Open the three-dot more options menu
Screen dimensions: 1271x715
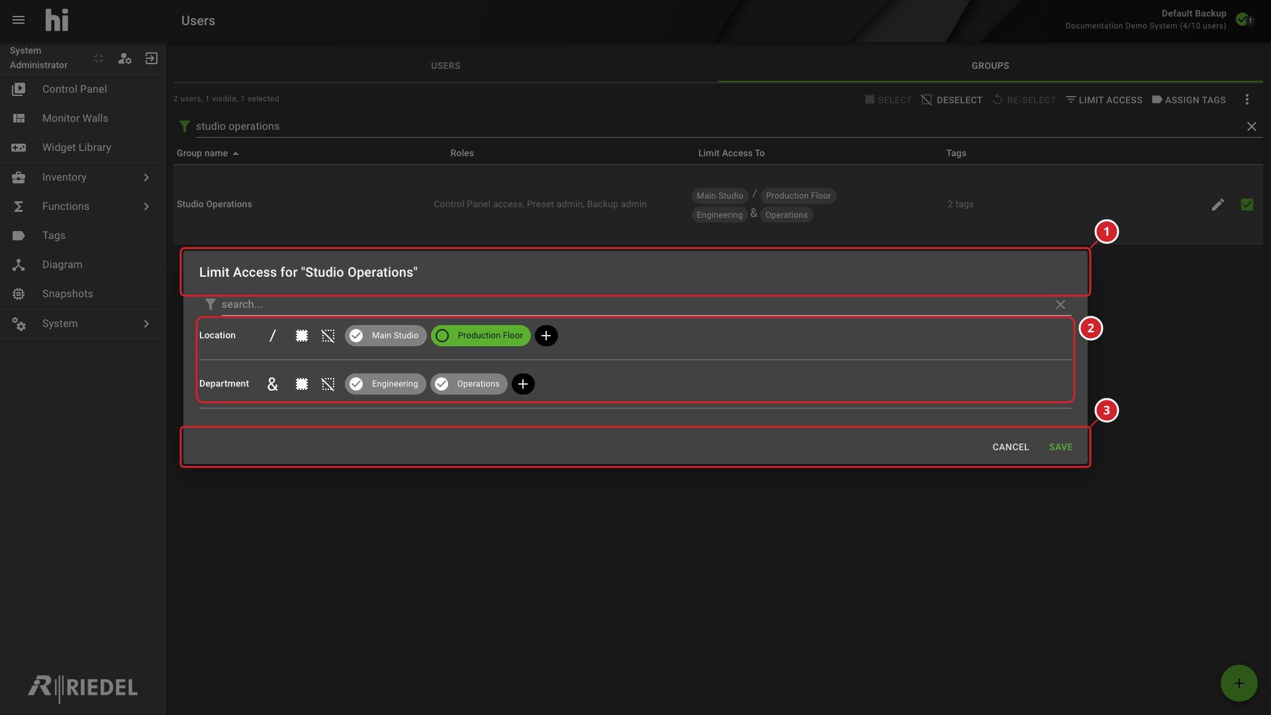pos(1247,99)
